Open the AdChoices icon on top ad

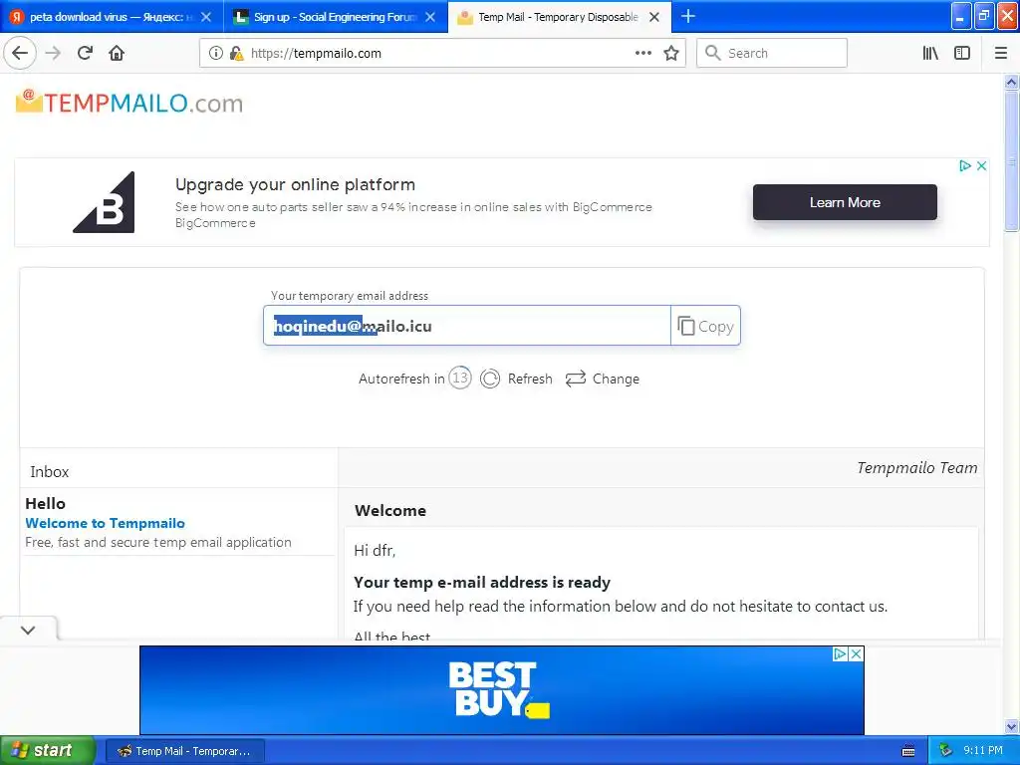[x=965, y=166]
